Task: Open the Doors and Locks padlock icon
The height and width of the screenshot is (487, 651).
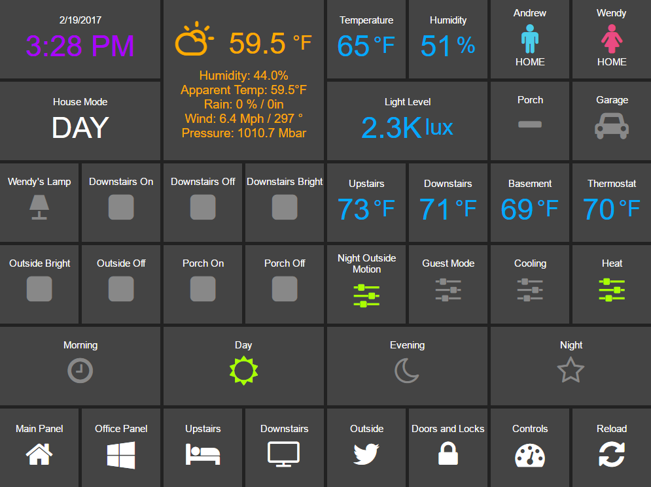Action: click(x=448, y=454)
